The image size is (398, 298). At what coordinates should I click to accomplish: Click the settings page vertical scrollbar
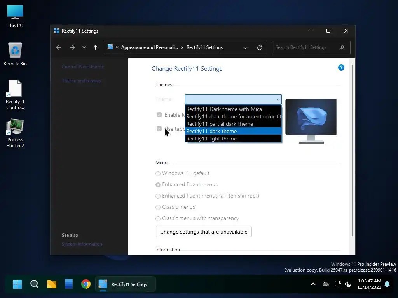click(352, 151)
